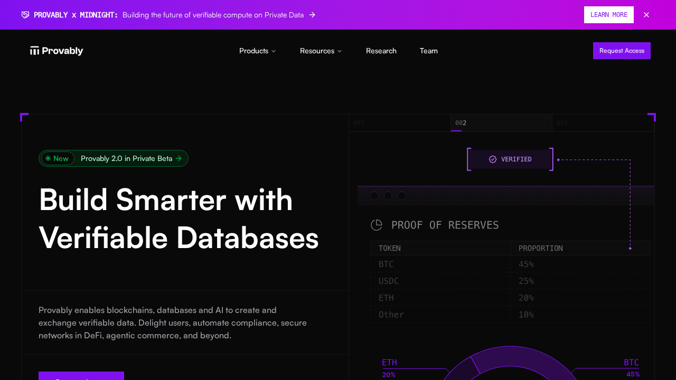Click the VERIFIED badge
Image resolution: width=676 pixels, height=380 pixels.
click(510, 159)
